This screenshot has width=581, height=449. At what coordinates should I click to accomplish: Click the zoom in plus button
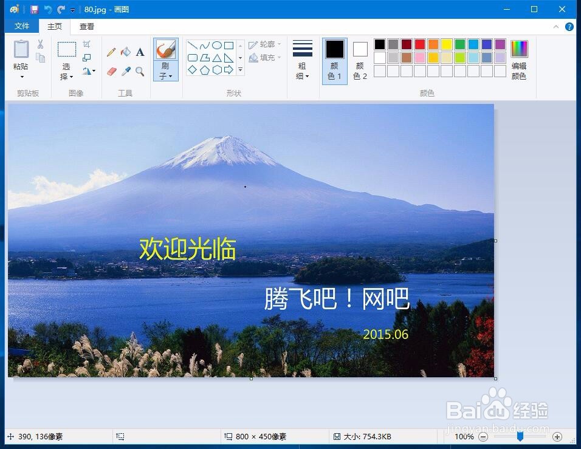(557, 437)
